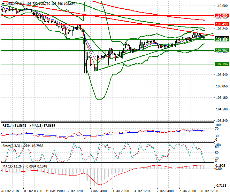Click the RSI scale value 30
Viewport: 230px width, 195px height.
[217, 136]
